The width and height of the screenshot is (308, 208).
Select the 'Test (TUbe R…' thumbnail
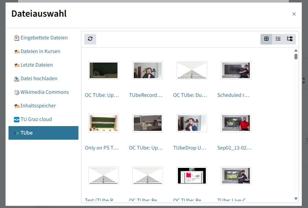(104, 176)
